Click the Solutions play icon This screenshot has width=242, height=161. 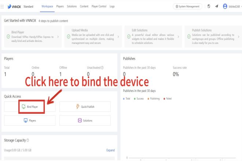(x=80, y=120)
